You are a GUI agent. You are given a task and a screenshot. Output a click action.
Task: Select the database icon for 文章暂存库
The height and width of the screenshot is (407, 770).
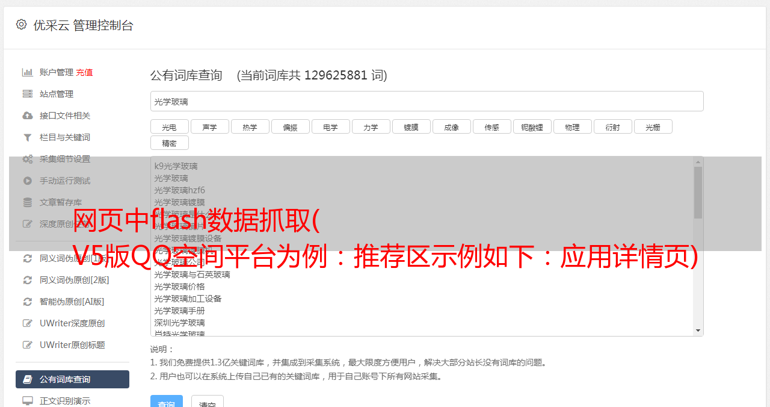pos(28,202)
